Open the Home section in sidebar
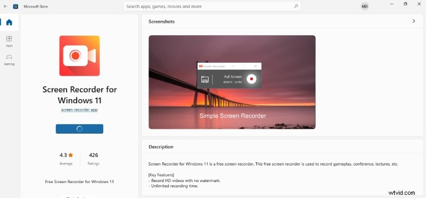This screenshot has height=198, width=426. pyautogui.click(x=9, y=22)
